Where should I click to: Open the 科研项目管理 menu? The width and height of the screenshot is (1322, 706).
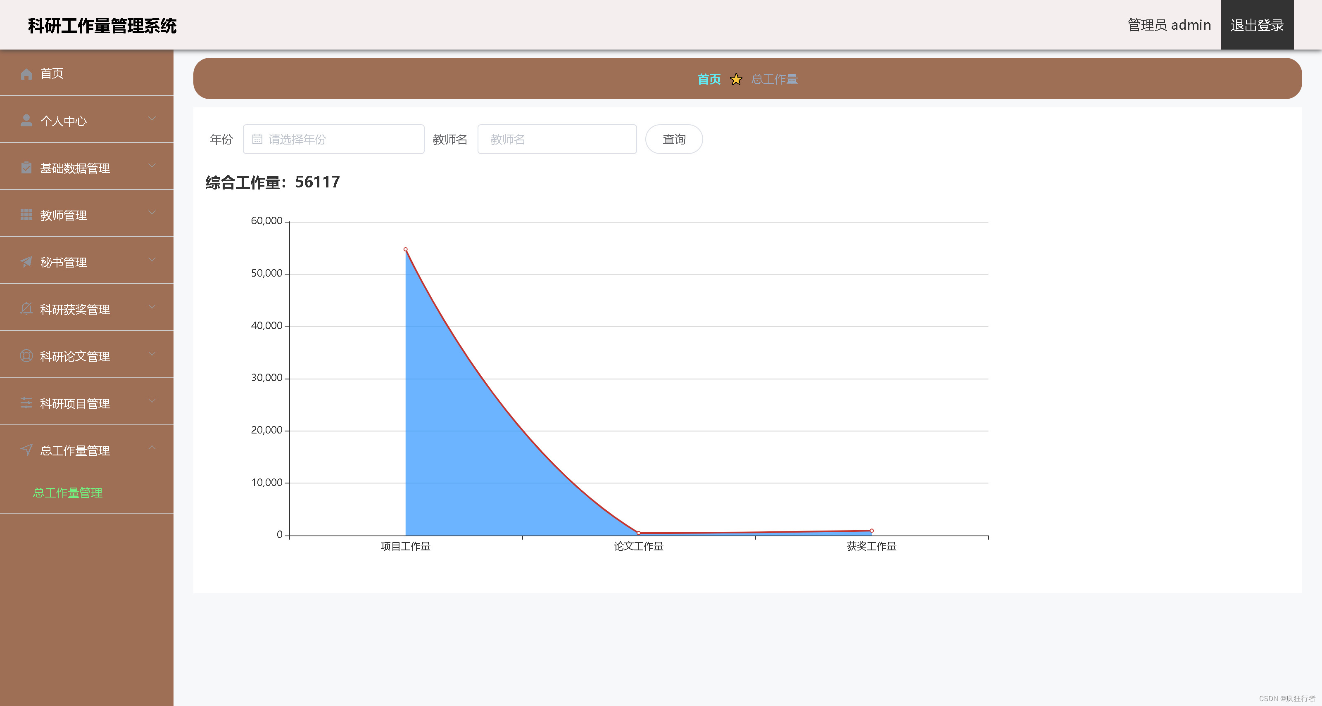tap(87, 403)
